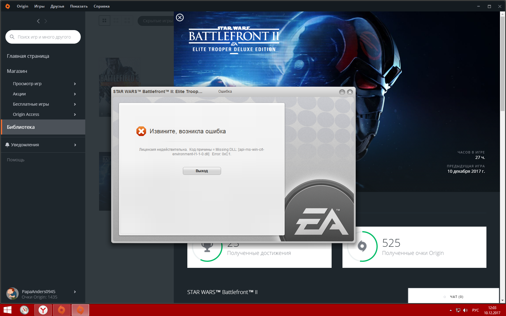Click the Полученные достижения card text
The image size is (506, 316).
pyautogui.click(x=259, y=253)
